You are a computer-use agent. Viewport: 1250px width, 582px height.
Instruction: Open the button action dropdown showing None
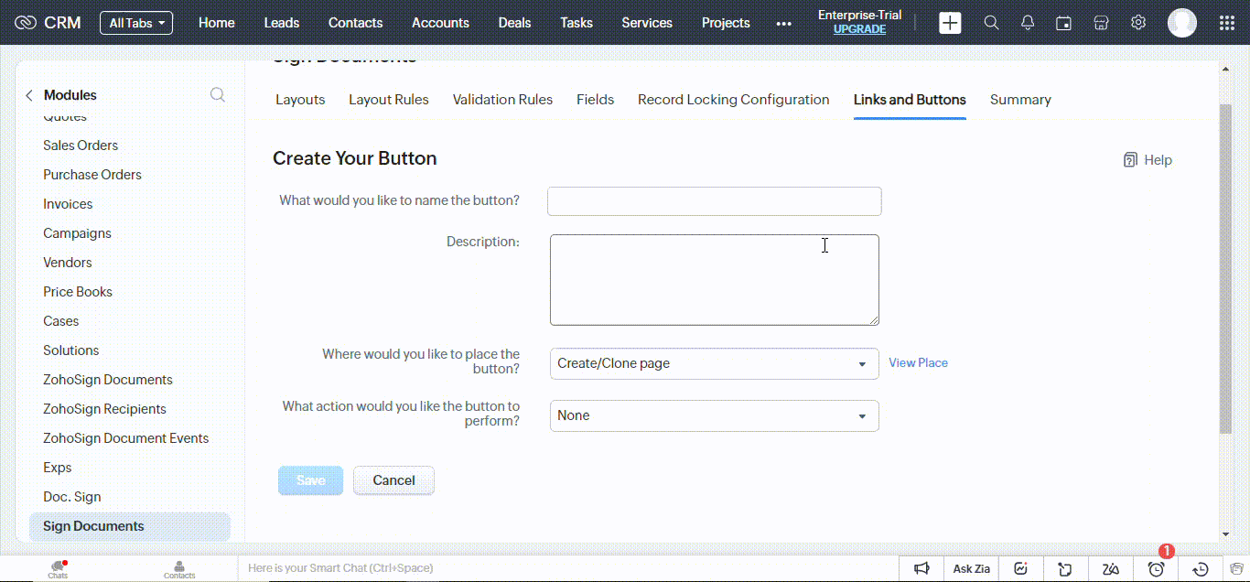pos(714,415)
